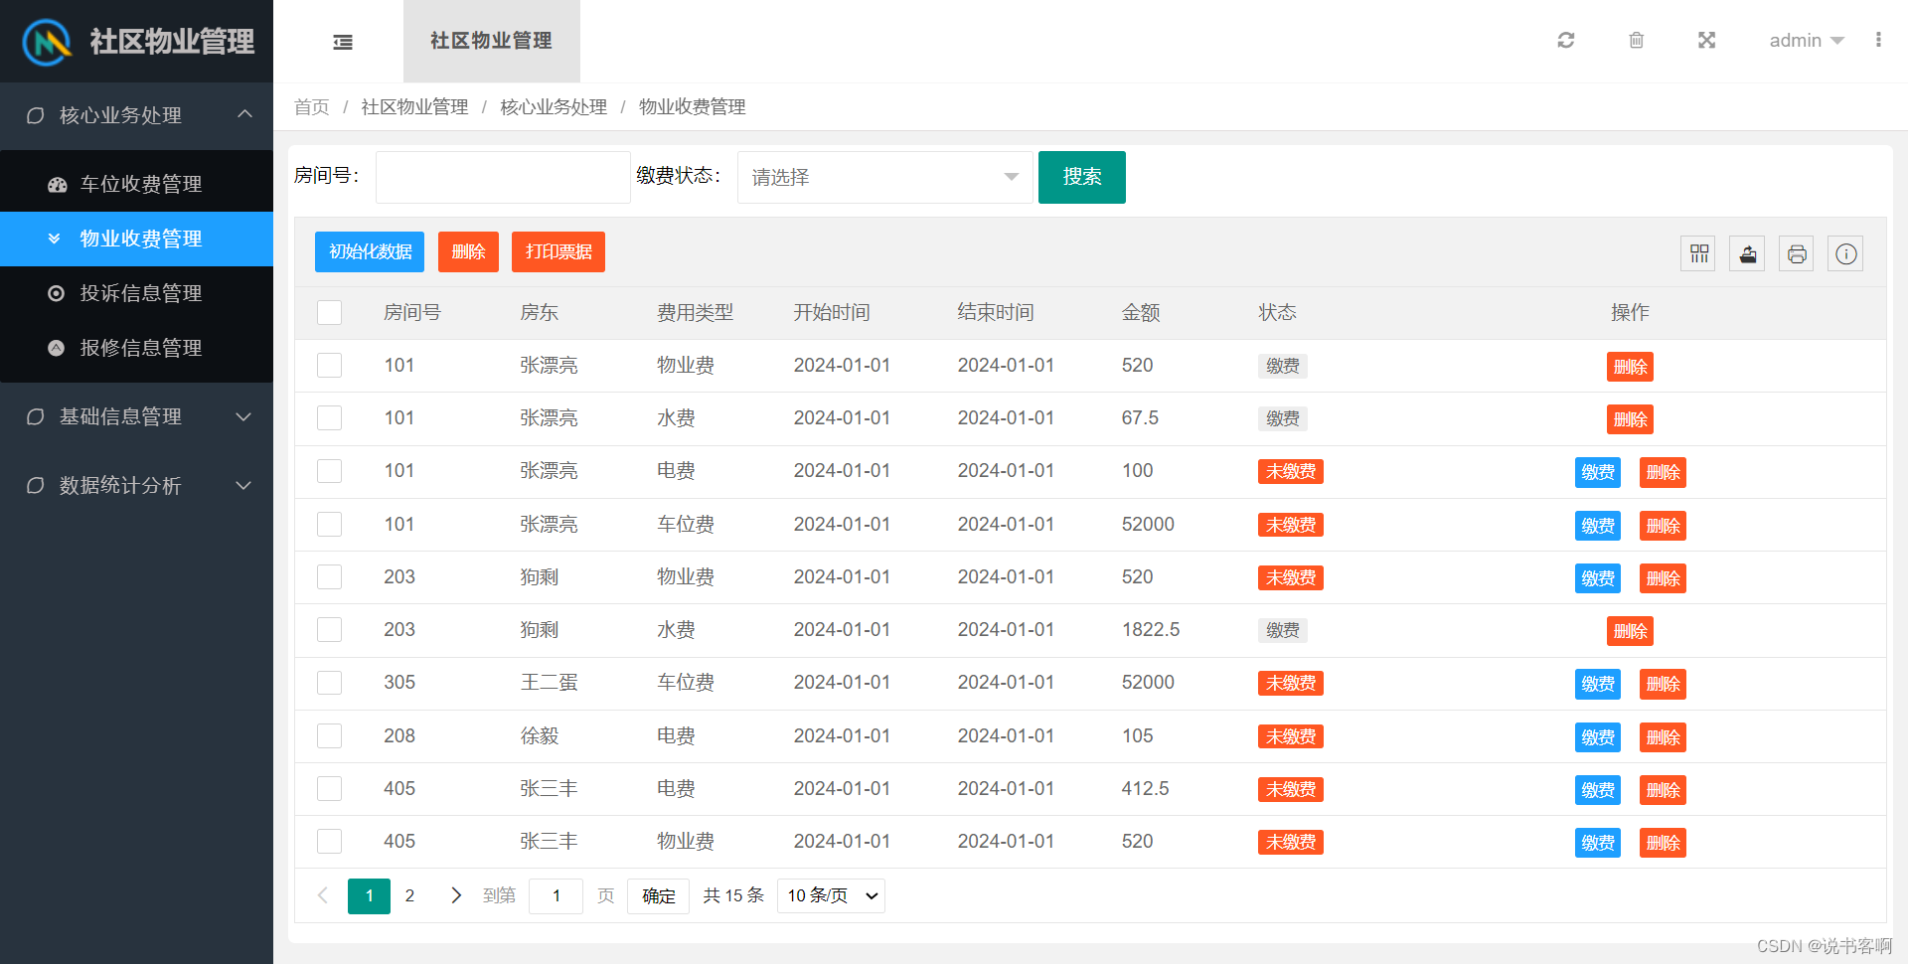Click the 报修信息管理 circle icon
1908x964 pixels.
click(57, 348)
